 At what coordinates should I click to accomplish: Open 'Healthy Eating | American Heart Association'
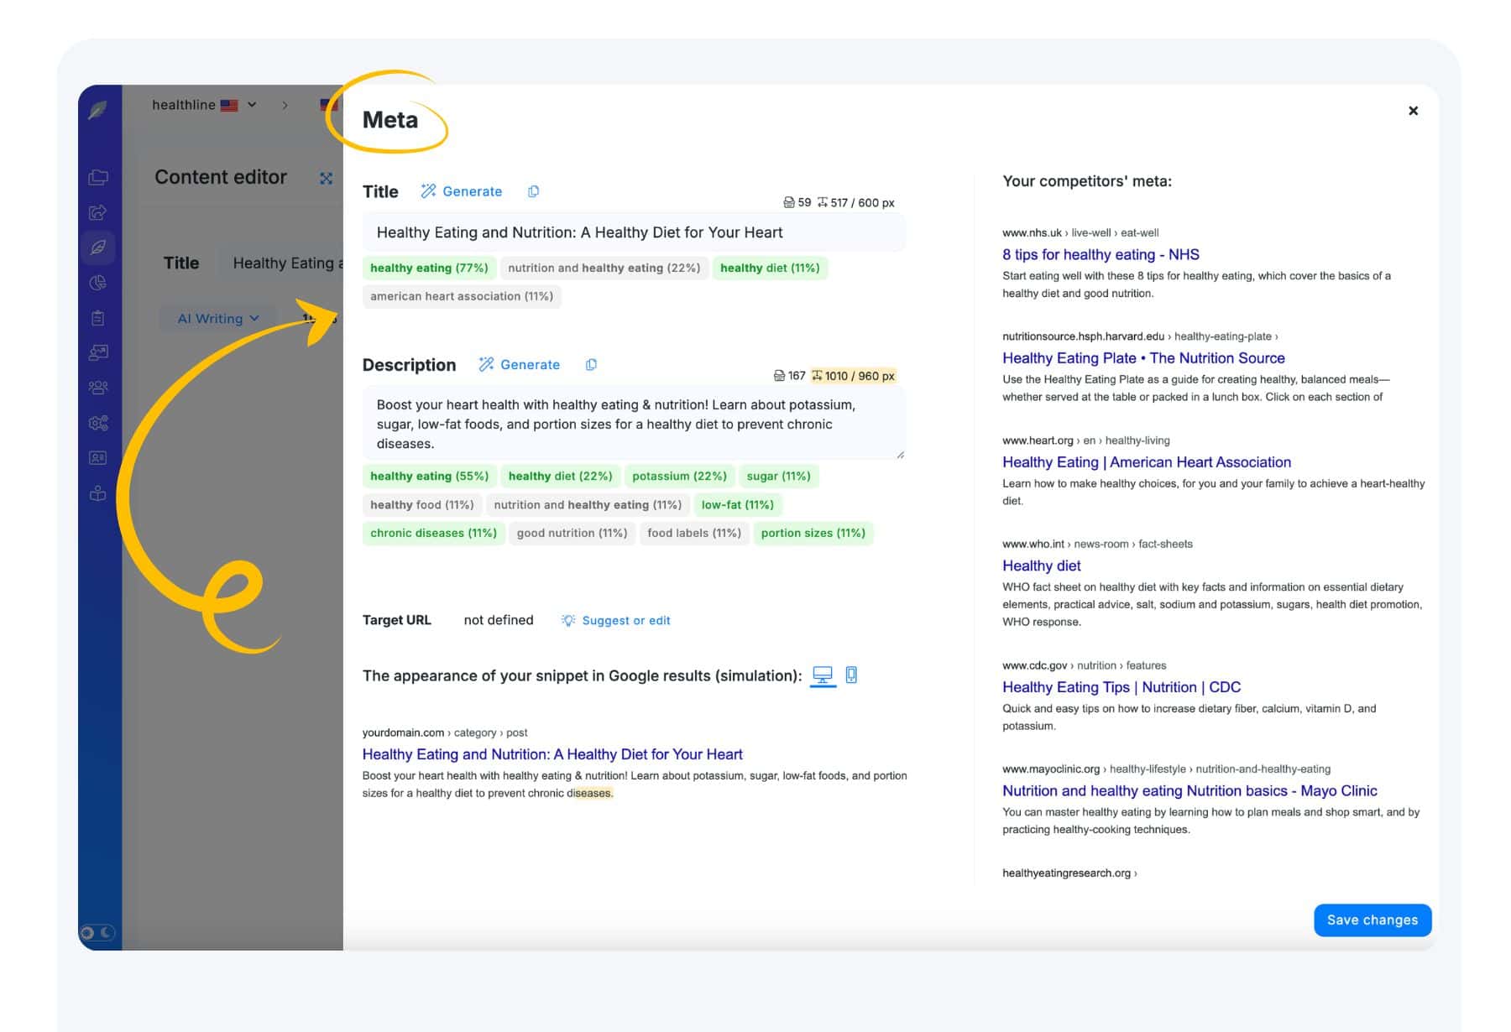(x=1147, y=462)
